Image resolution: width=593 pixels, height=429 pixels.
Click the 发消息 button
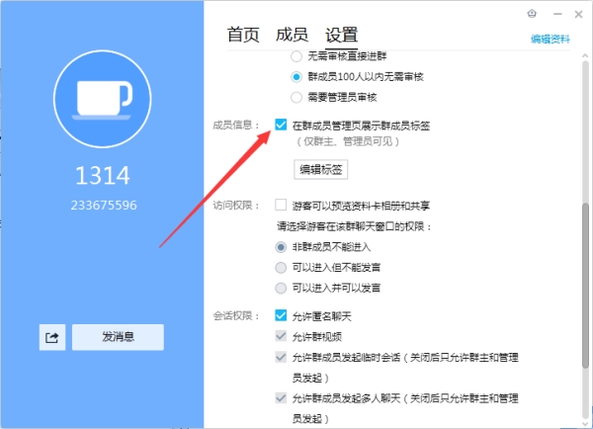tap(118, 337)
